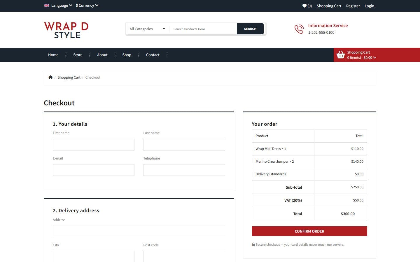This screenshot has height=262, width=420.
Task: Open the About menu item
Action: (102, 55)
